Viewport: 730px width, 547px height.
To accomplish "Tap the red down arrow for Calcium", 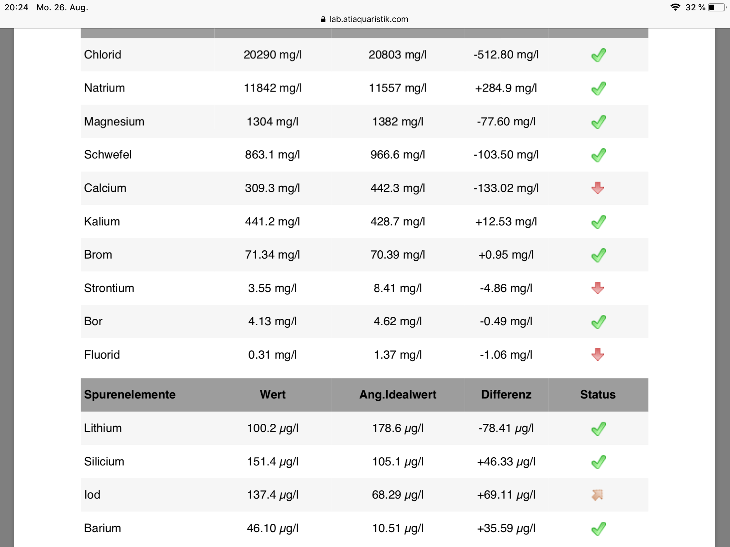I will (597, 188).
